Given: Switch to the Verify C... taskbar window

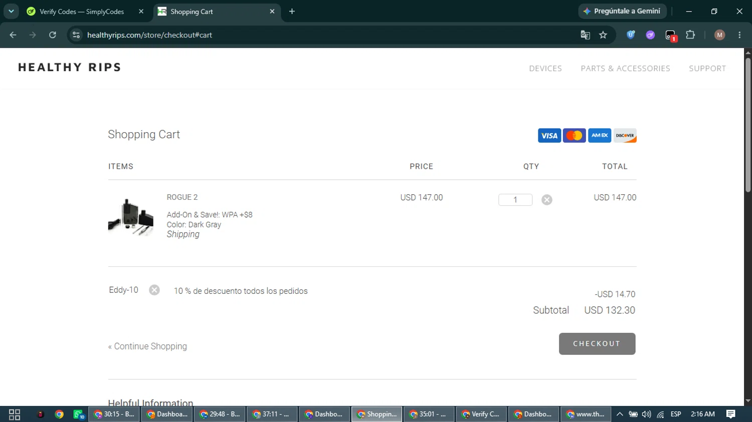Looking at the screenshot, I should (x=481, y=414).
